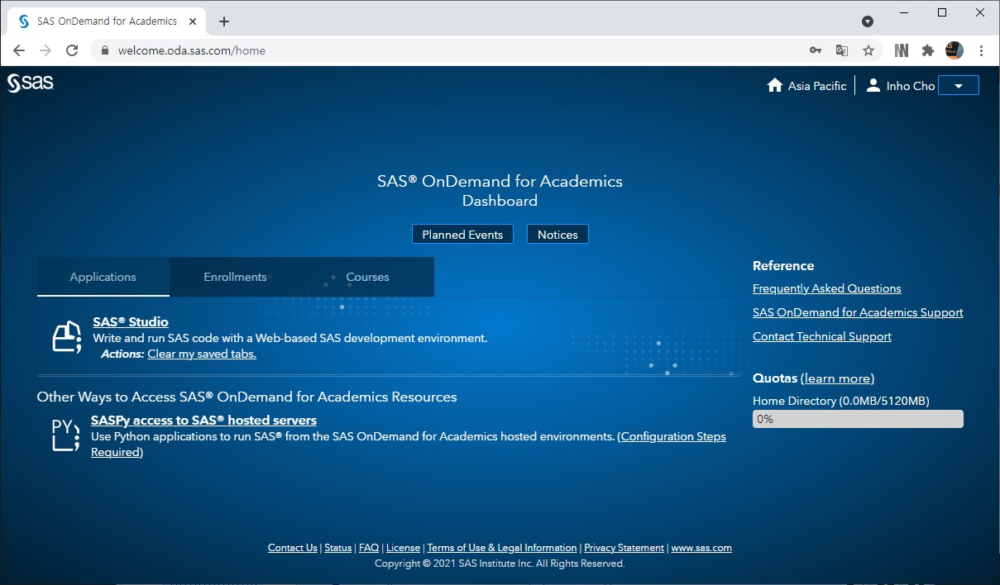Click the Home Directory quota progress bar
Screen dimensions: 1000x585
coord(858,419)
